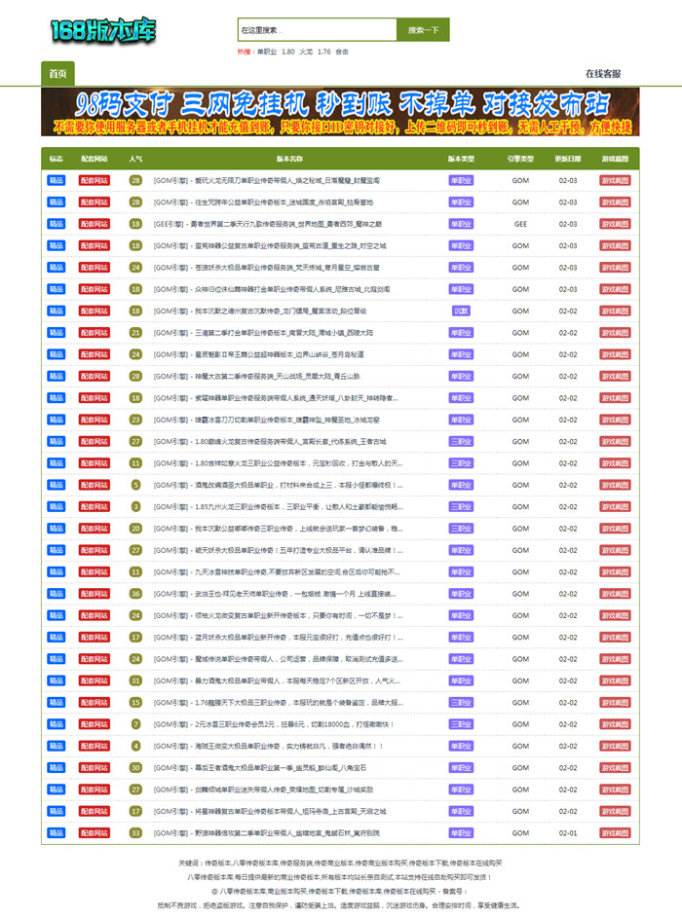This screenshot has height=918, width=682.
Task: Click popularity badge 15
Action: pos(135,703)
